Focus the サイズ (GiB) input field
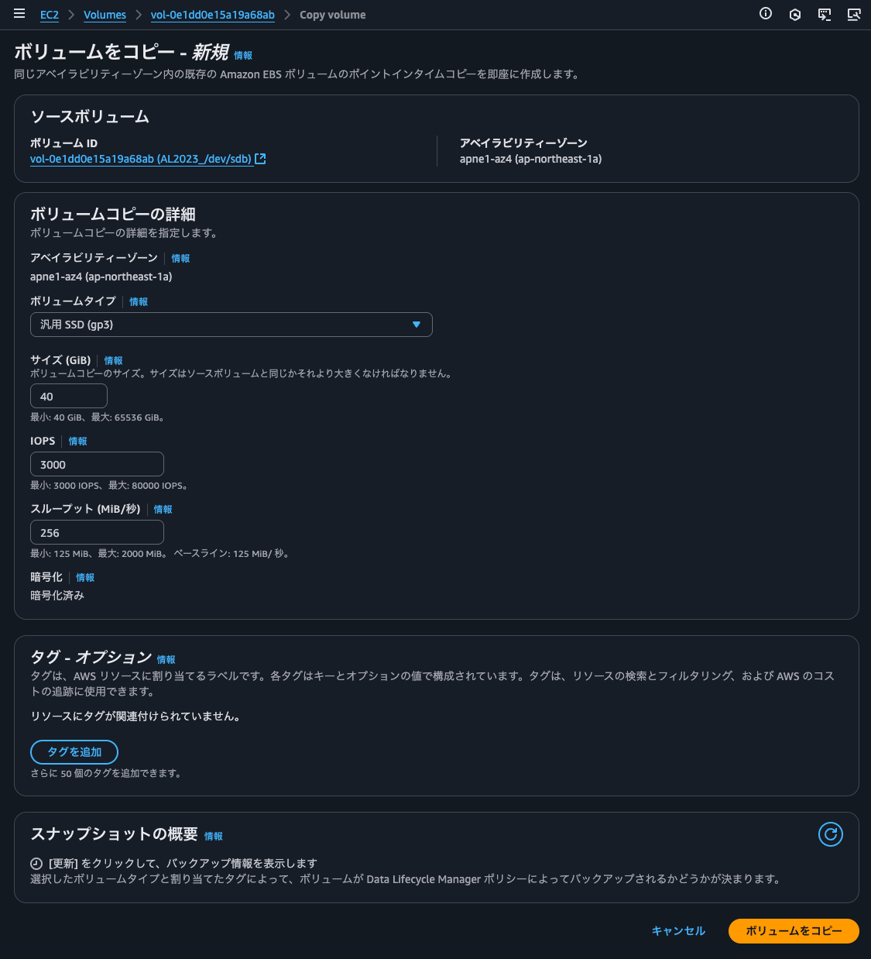This screenshot has height=959, width=871. coord(69,396)
